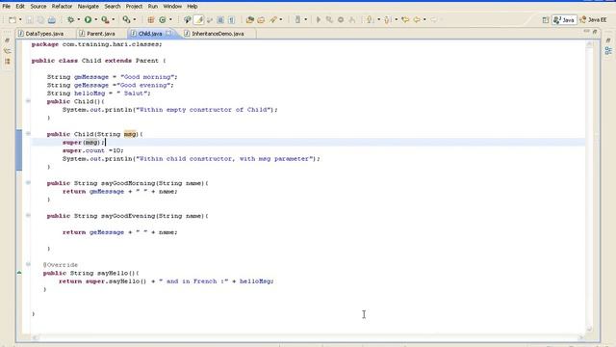This screenshot has width=616, height=347.
Task: Click the Save All icon
Action: 40,19
